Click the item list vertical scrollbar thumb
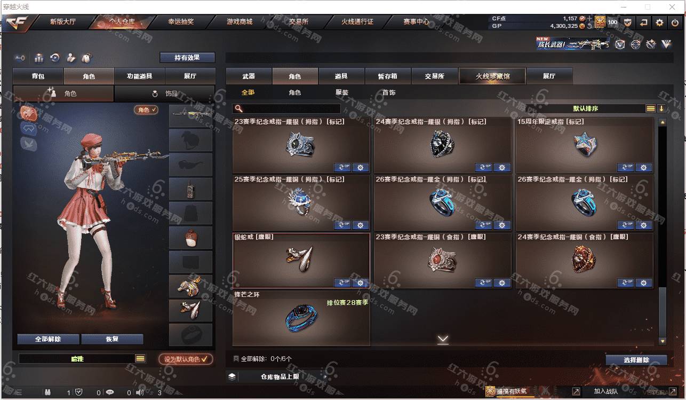686x400 pixels. point(663,313)
